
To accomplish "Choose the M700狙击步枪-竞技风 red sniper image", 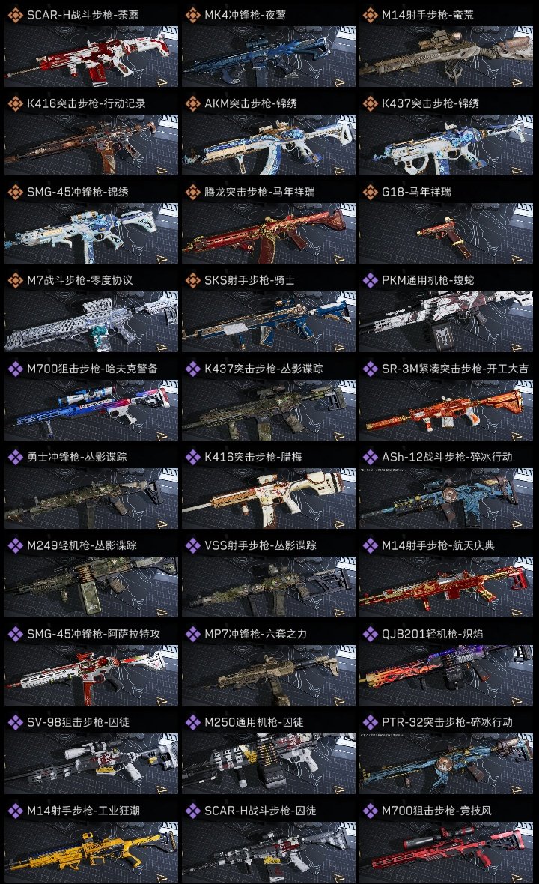I will (446, 853).
